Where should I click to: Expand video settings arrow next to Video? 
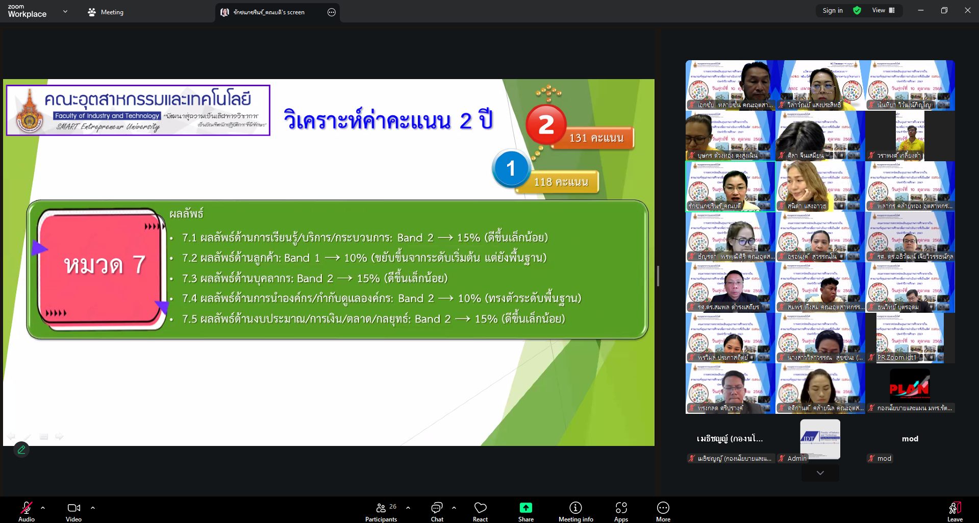(93, 508)
